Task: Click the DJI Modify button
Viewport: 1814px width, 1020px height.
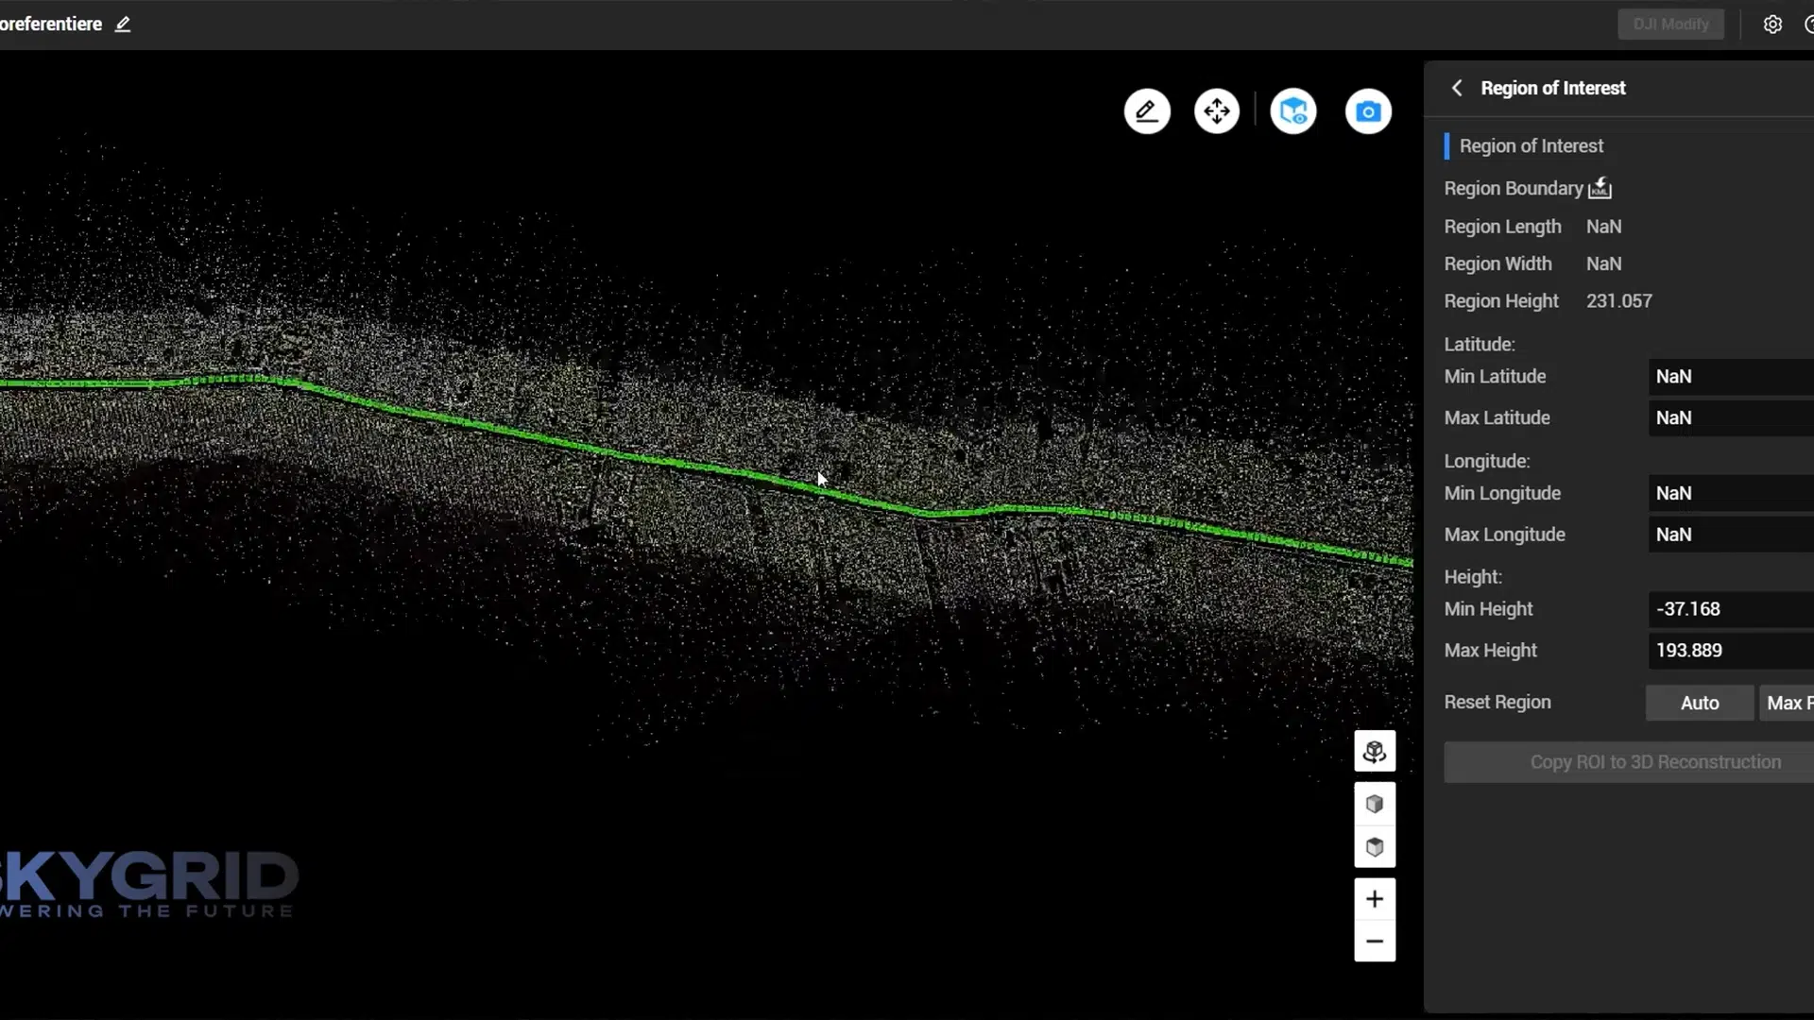Action: click(x=1670, y=25)
